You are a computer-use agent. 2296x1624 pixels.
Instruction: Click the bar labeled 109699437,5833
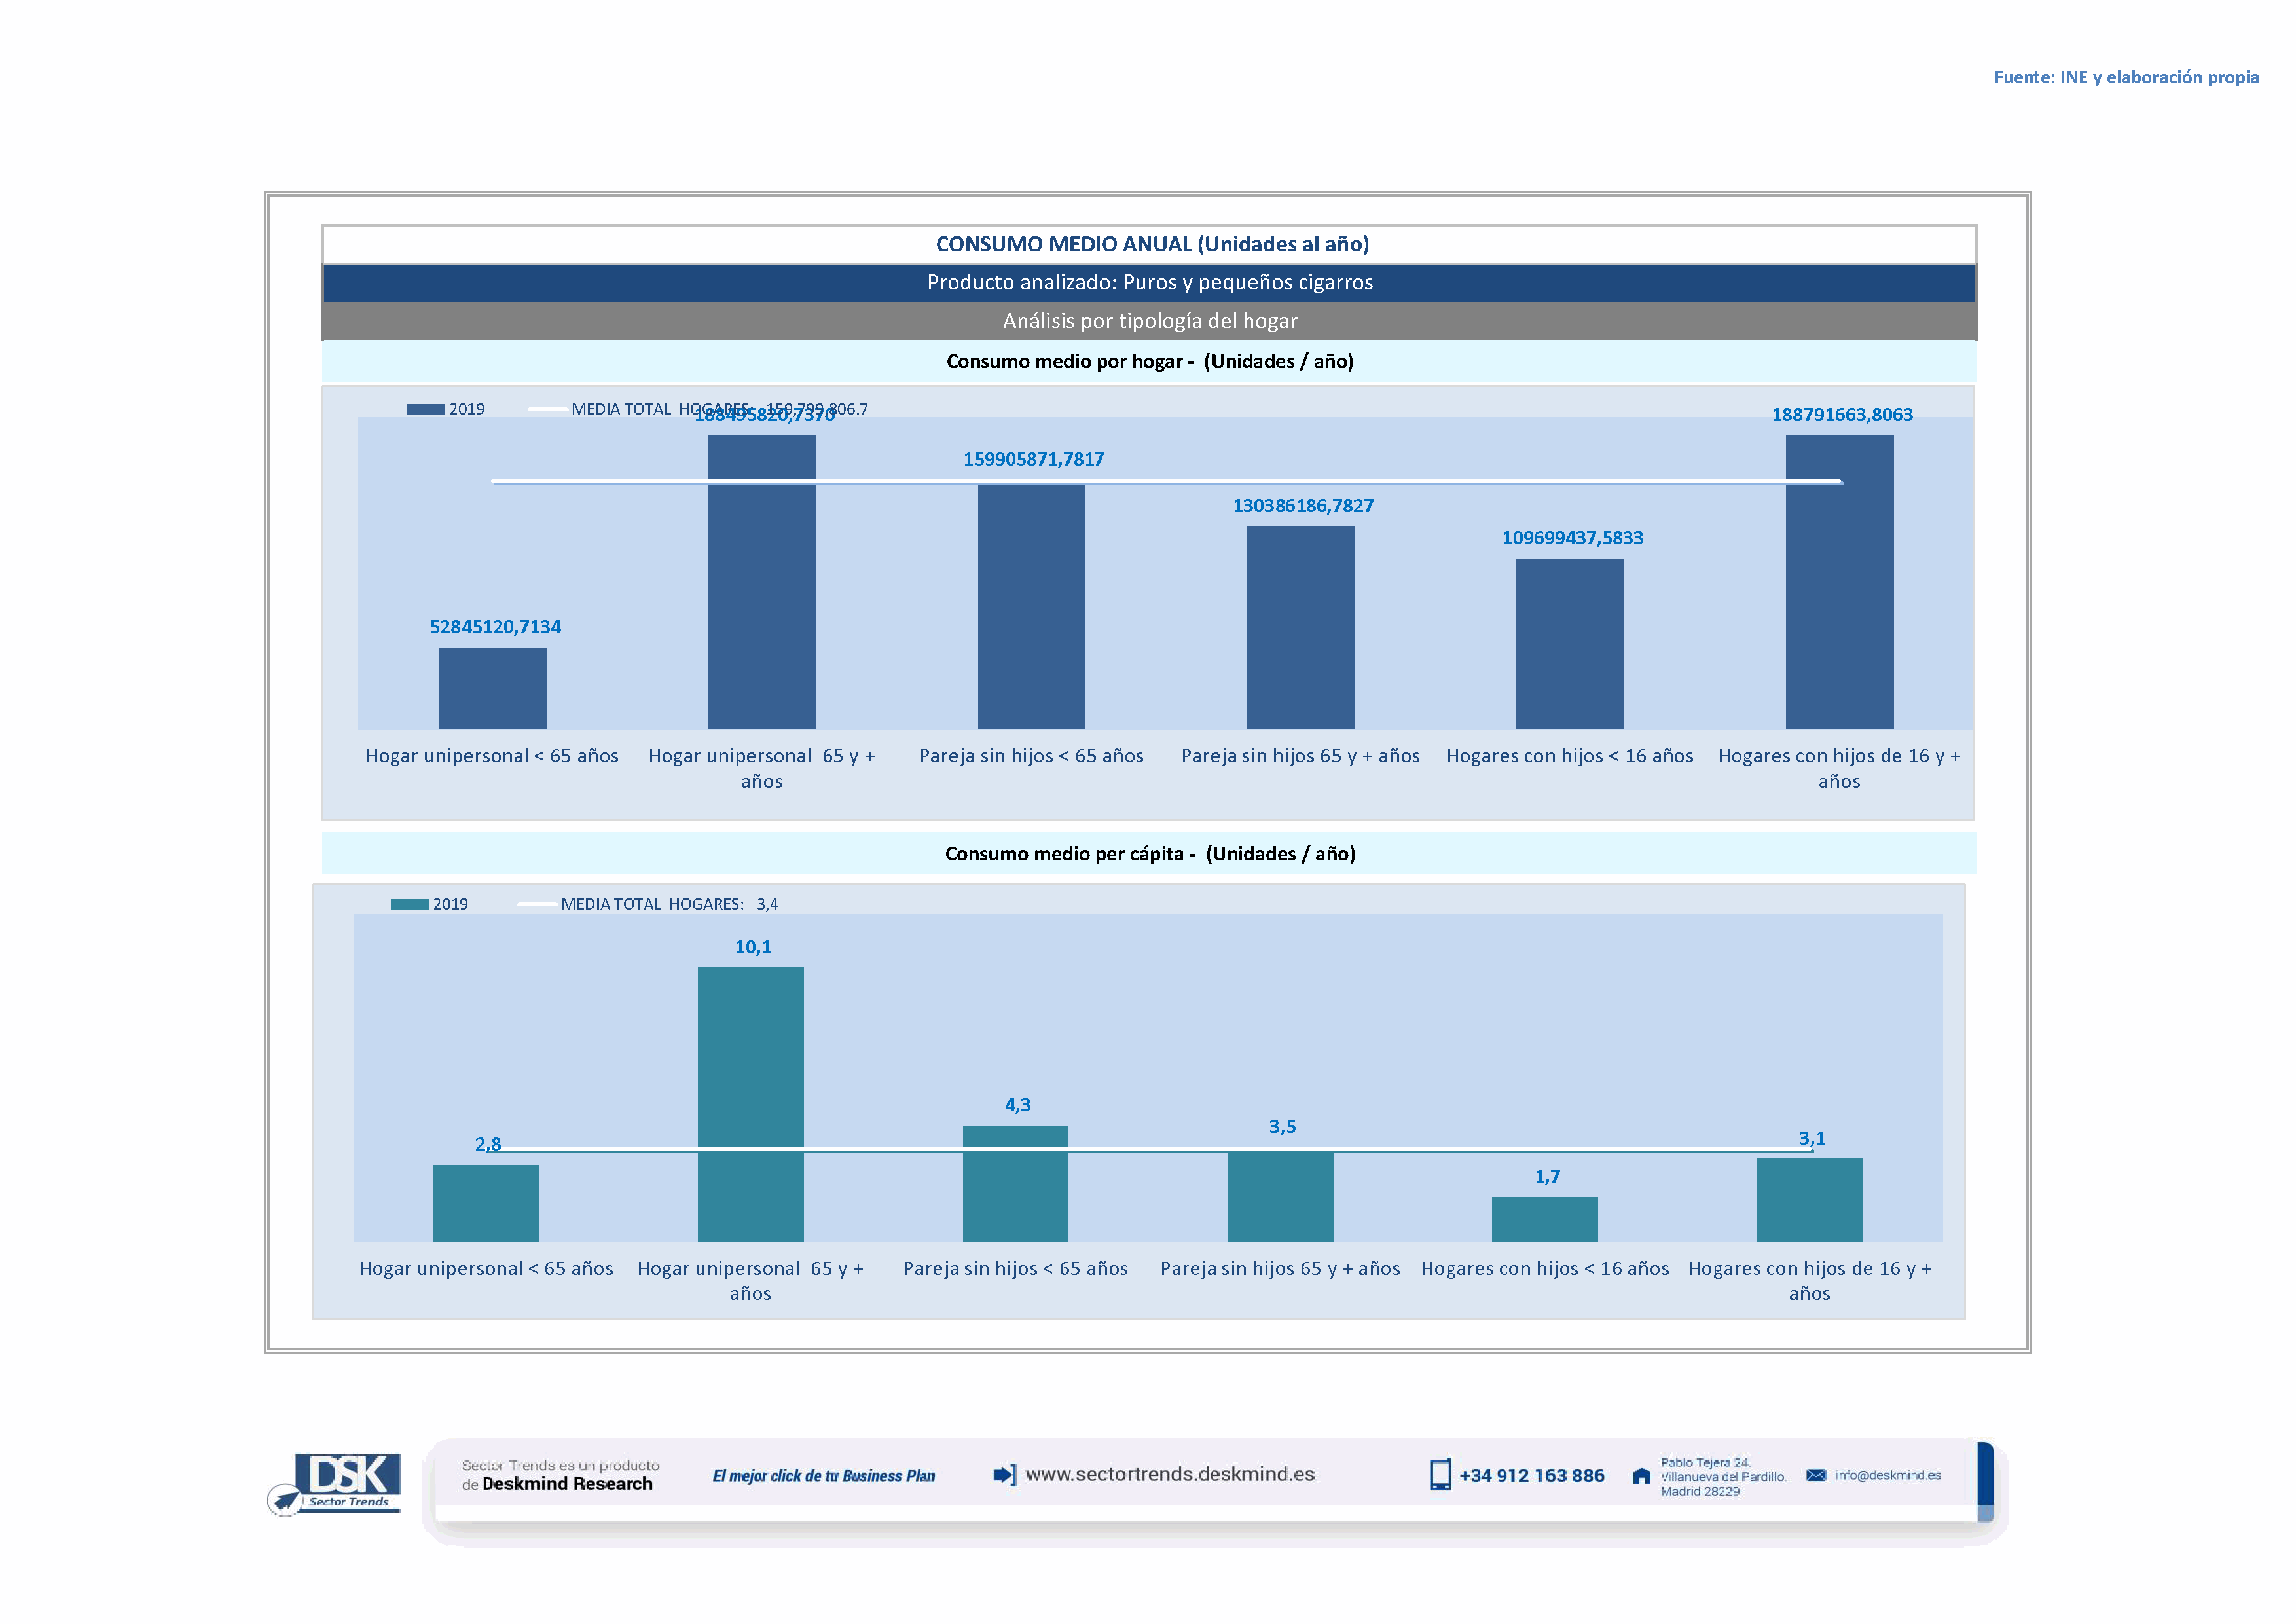1569,643
